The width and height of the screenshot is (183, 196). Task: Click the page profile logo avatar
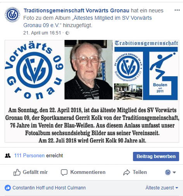tap(12, 15)
